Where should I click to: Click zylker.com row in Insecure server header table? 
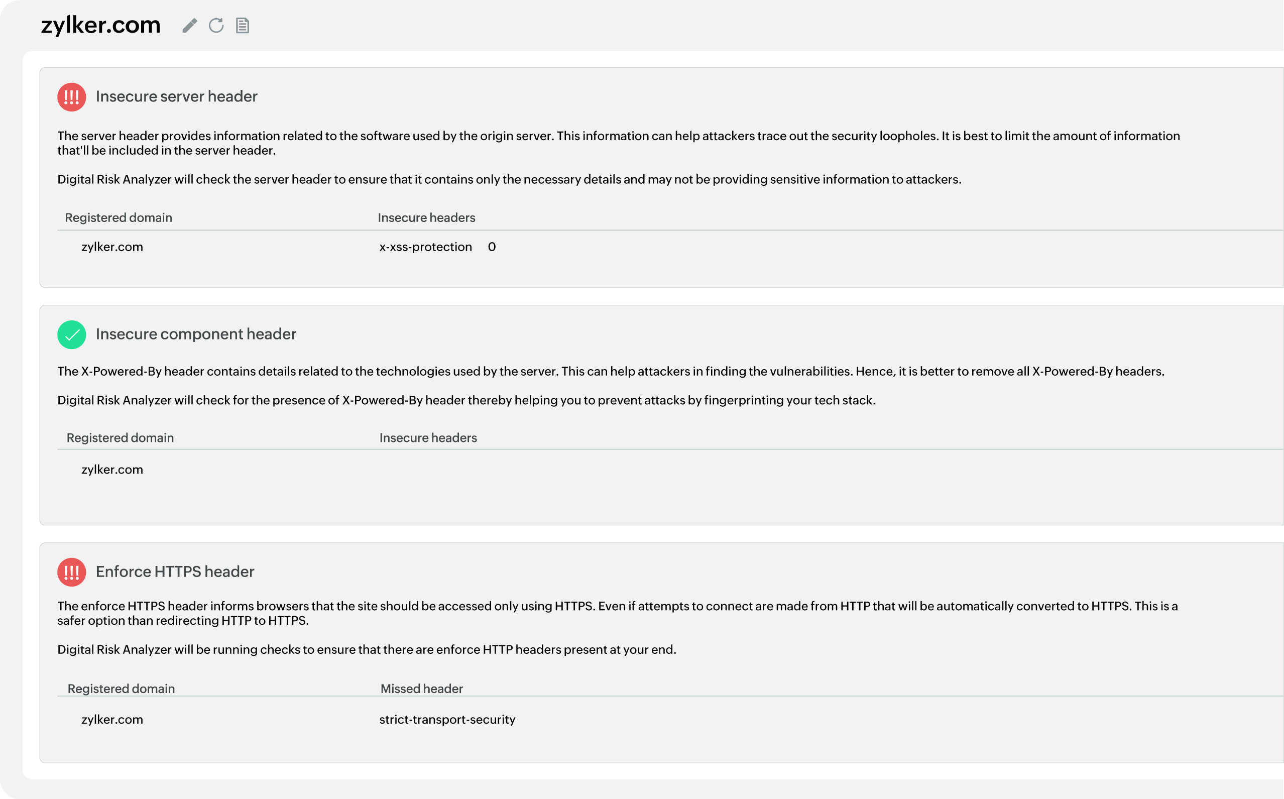[x=112, y=247]
